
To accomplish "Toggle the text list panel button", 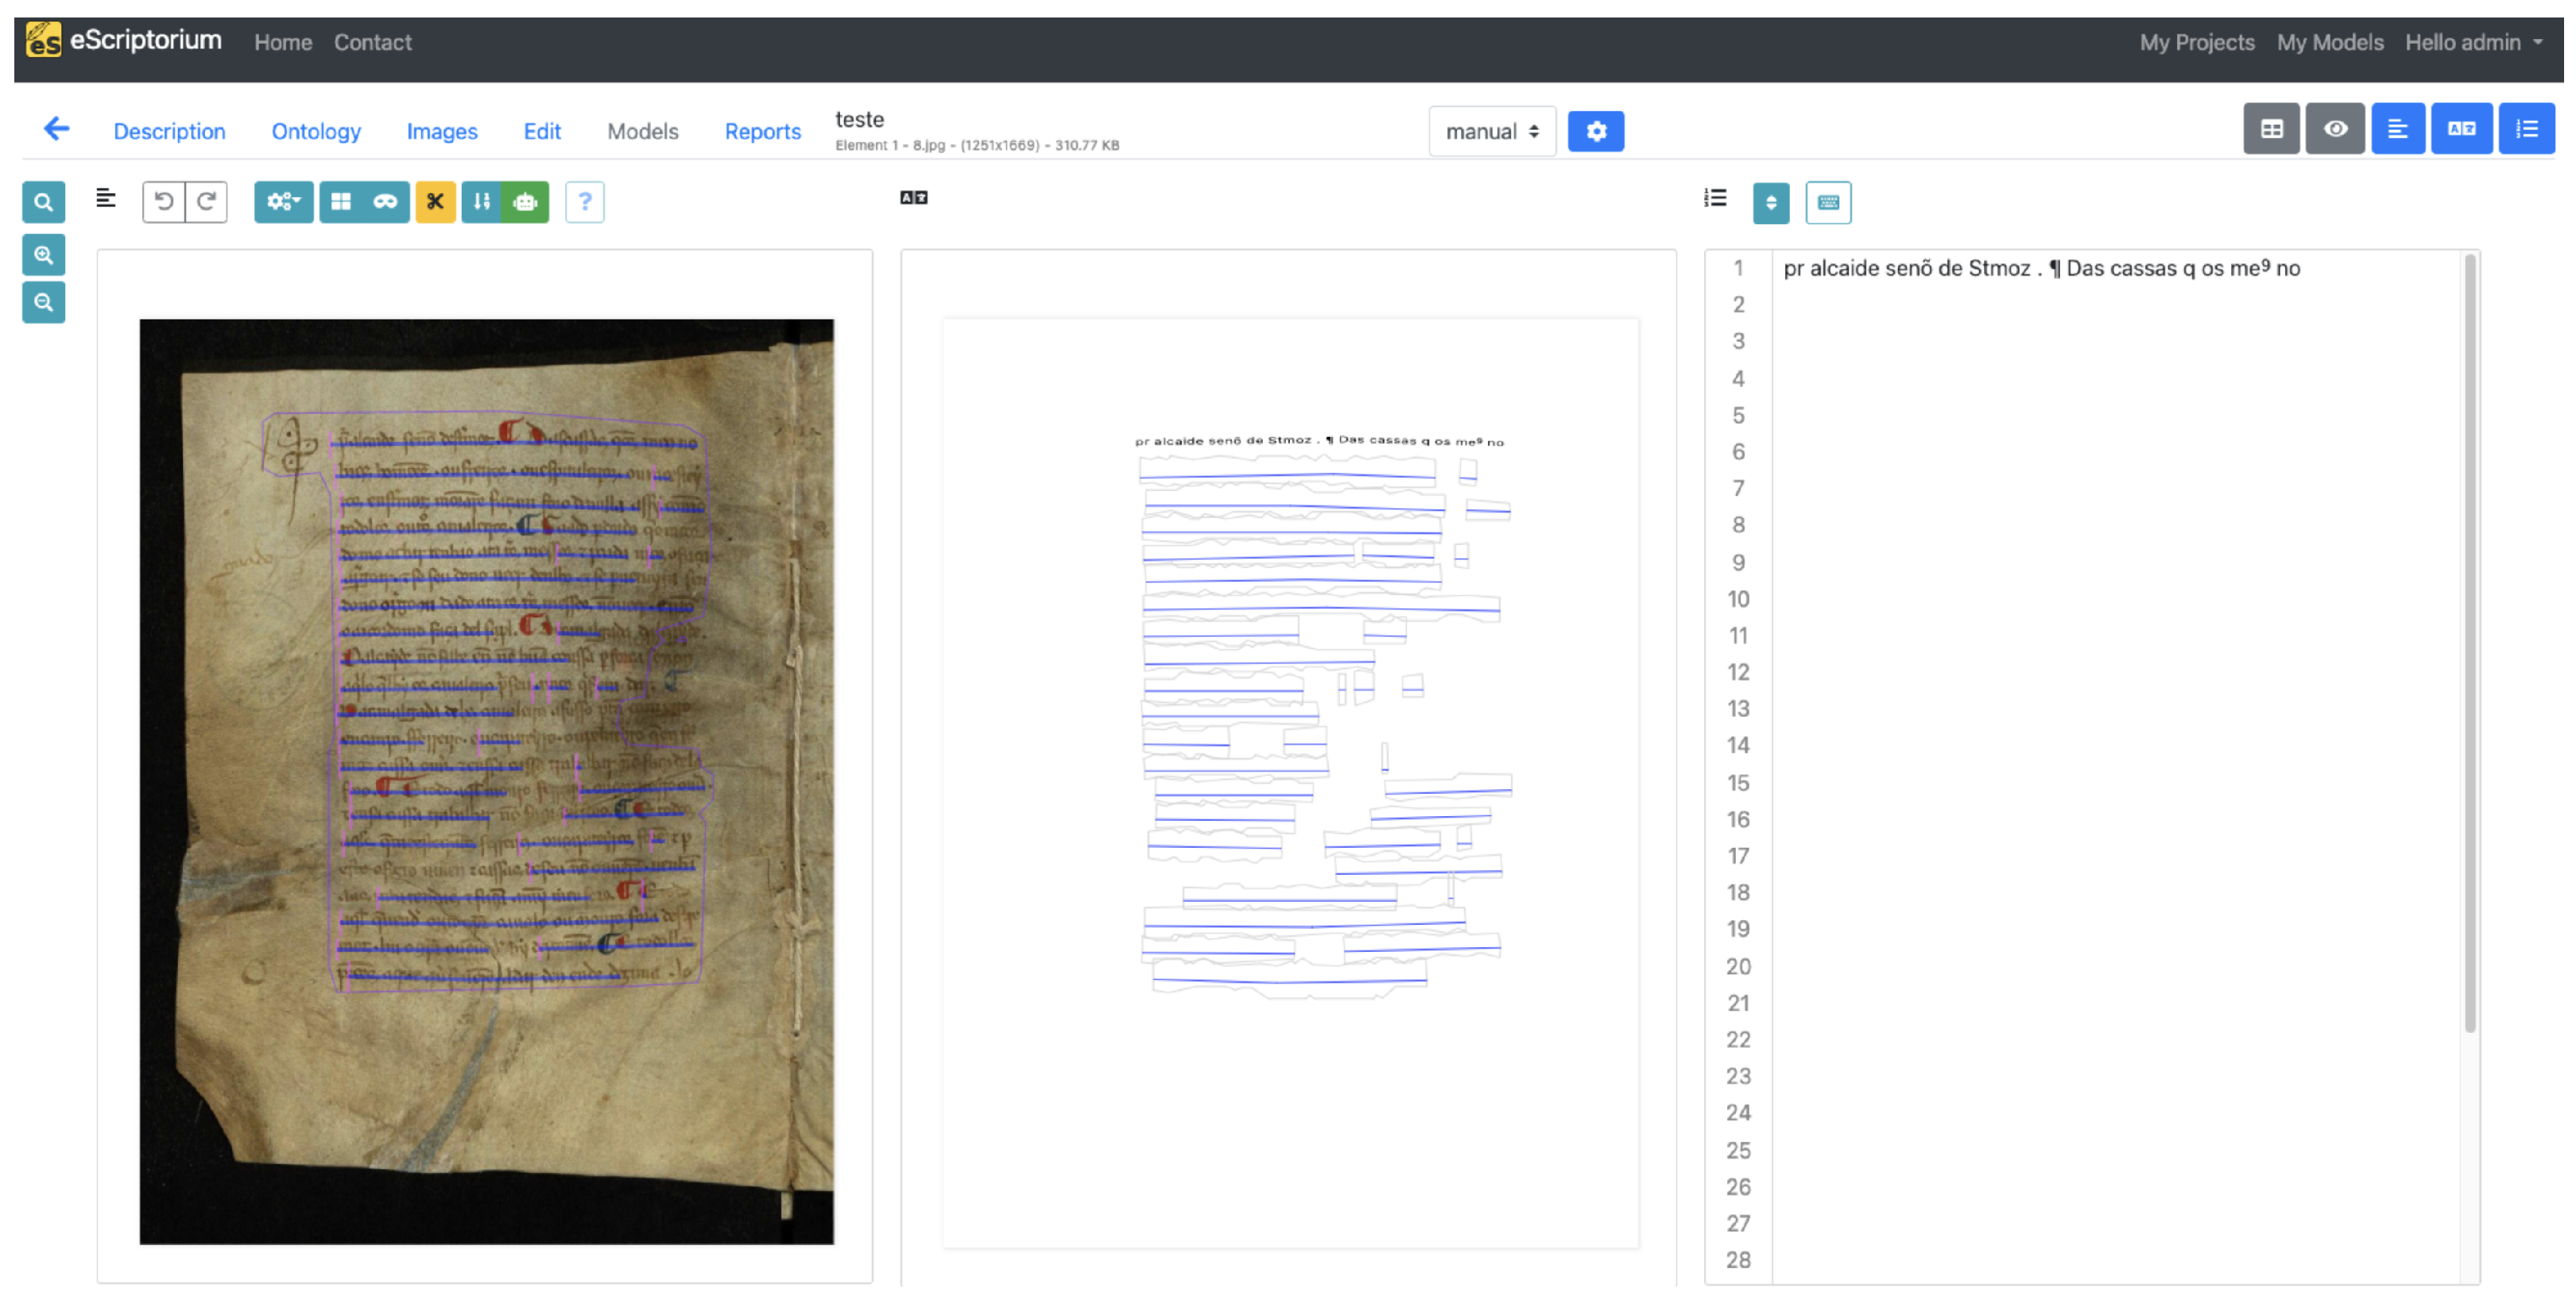I will (2526, 129).
